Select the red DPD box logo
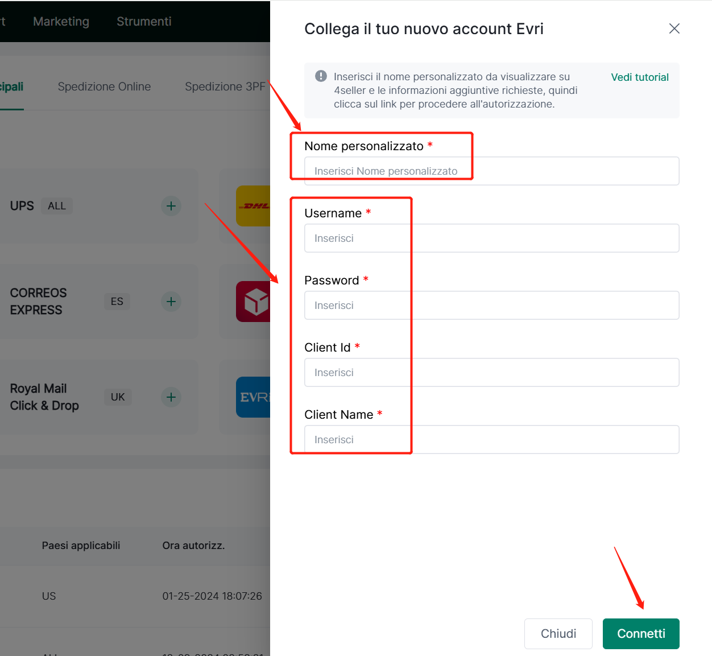Screen dimensions: 712x656 pyautogui.click(x=253, y=302)
